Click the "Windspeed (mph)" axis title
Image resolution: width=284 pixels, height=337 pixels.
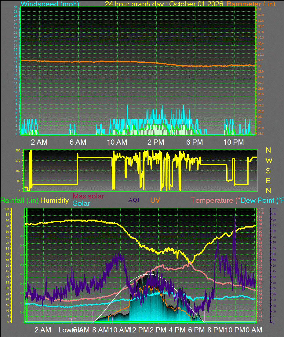coord(50,4)
